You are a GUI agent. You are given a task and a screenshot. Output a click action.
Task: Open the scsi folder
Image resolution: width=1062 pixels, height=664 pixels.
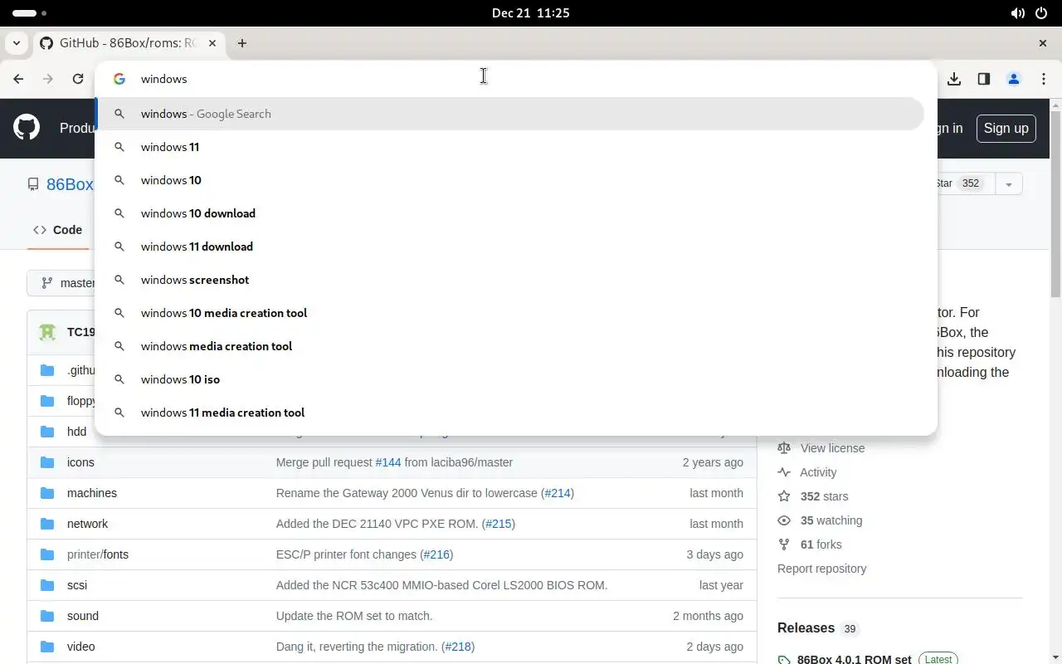click(77, 585)
